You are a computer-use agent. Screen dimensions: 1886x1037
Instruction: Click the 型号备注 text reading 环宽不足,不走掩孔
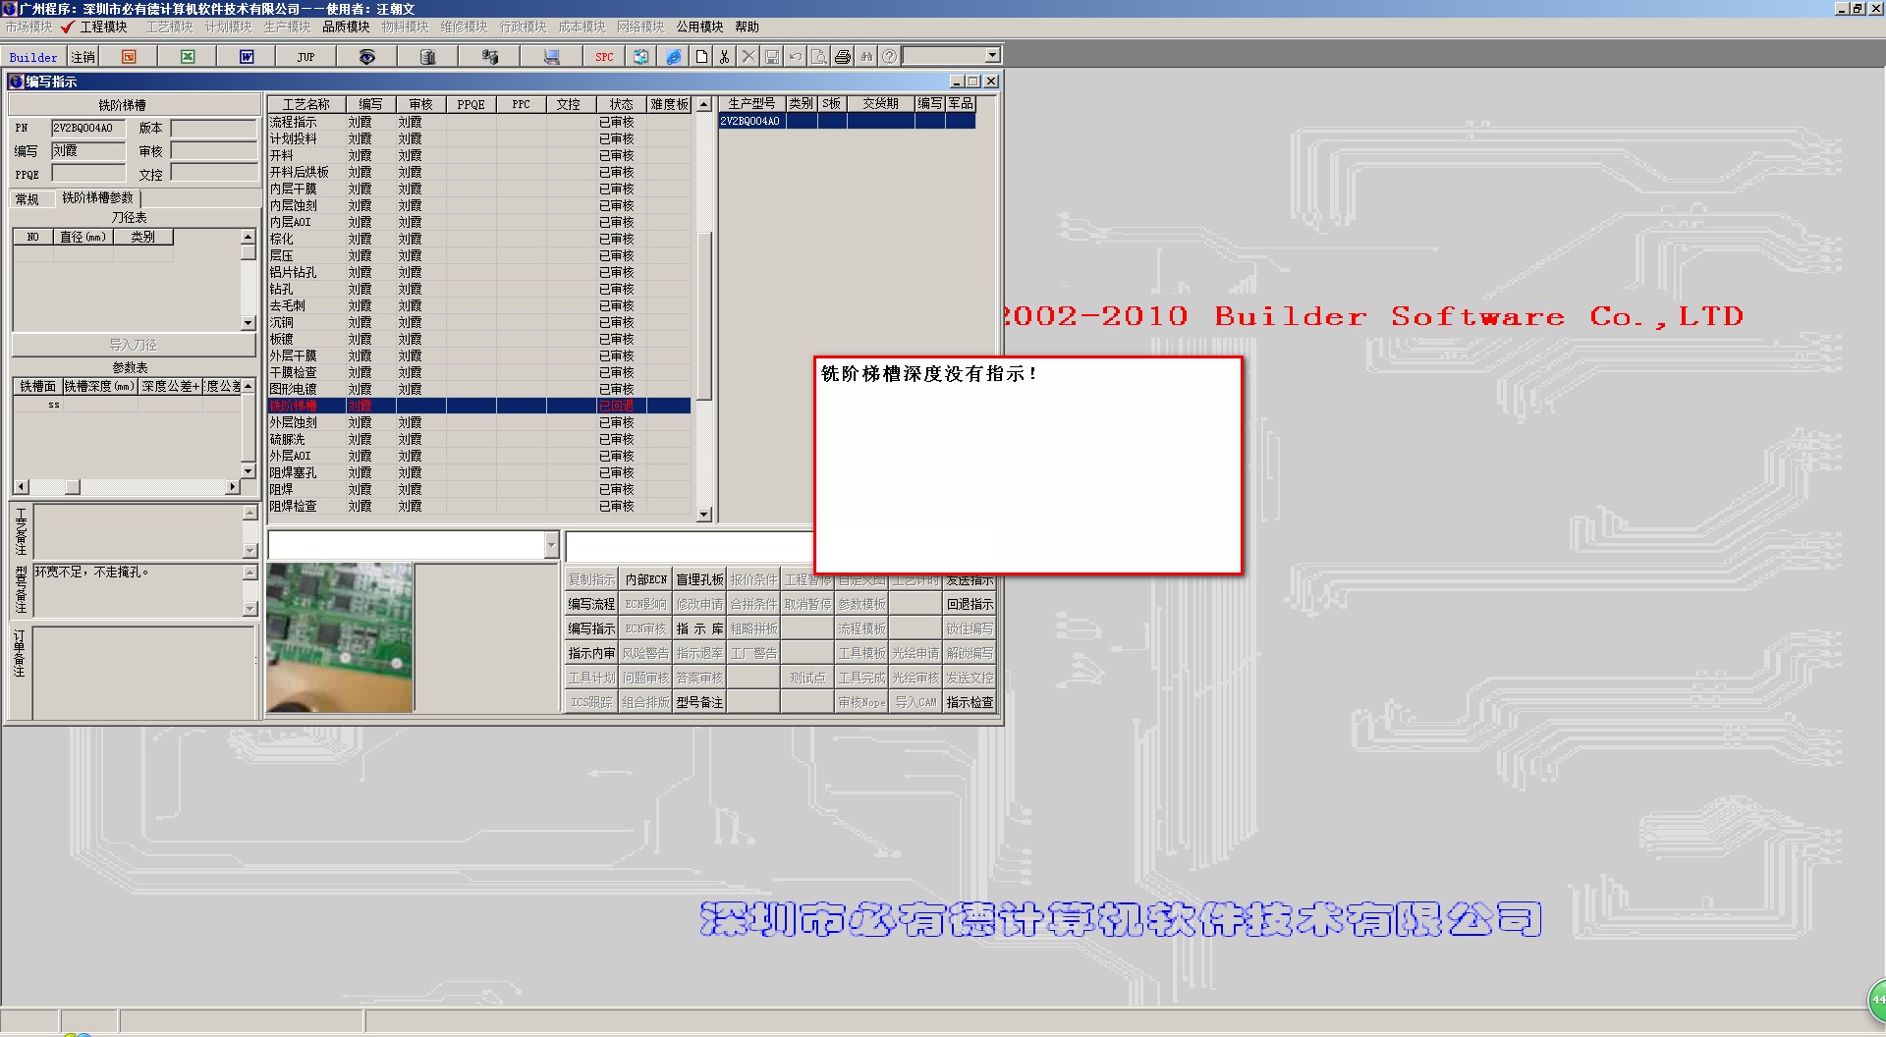91,572
